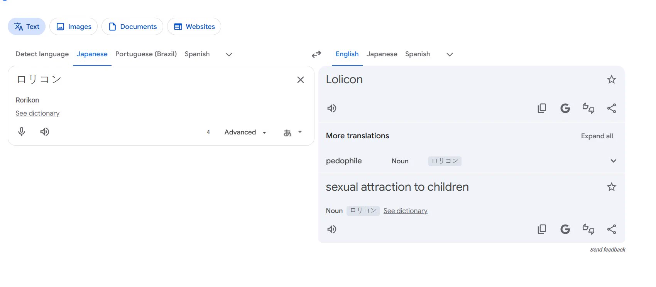Select Portuguese (Brazil) as source language
Image resolution: width=656 pixels, height=287 pixels.
(146, 54)
